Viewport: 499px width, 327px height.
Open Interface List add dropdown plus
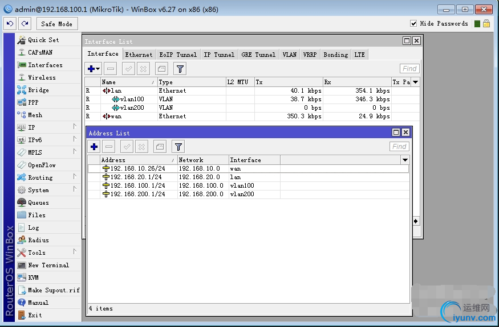[94, 69]
